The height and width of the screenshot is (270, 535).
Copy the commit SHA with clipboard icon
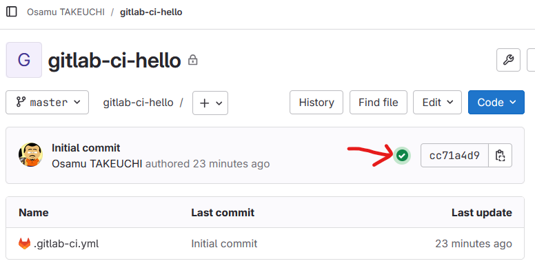(501, 156)
